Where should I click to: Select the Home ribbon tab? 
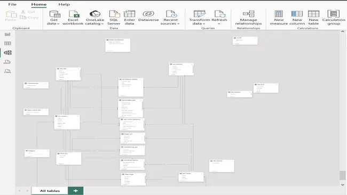39,4
